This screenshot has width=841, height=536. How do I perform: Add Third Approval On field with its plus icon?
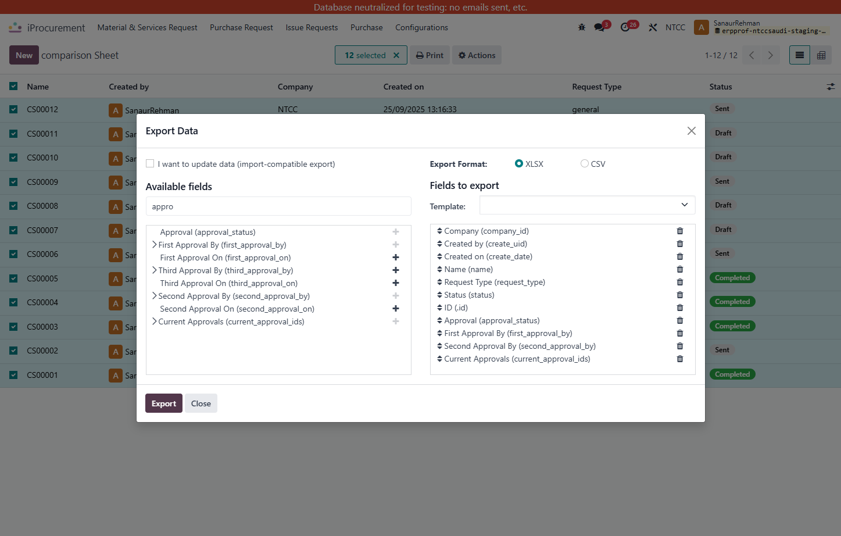396,283
